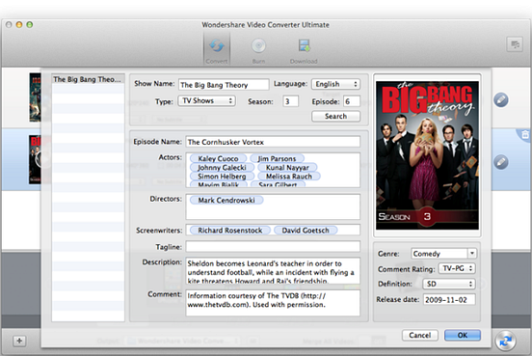Click the Episode number field
This screenshot has height=356, width=532.
point(352,101)
